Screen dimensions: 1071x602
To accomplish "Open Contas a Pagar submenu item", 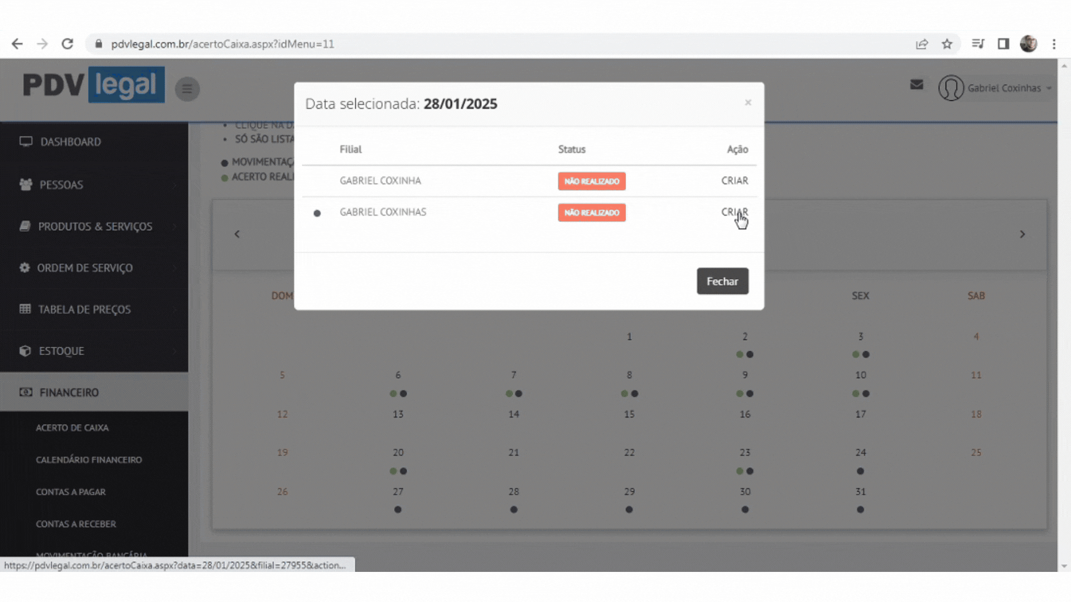I will [x=71, y=492].
